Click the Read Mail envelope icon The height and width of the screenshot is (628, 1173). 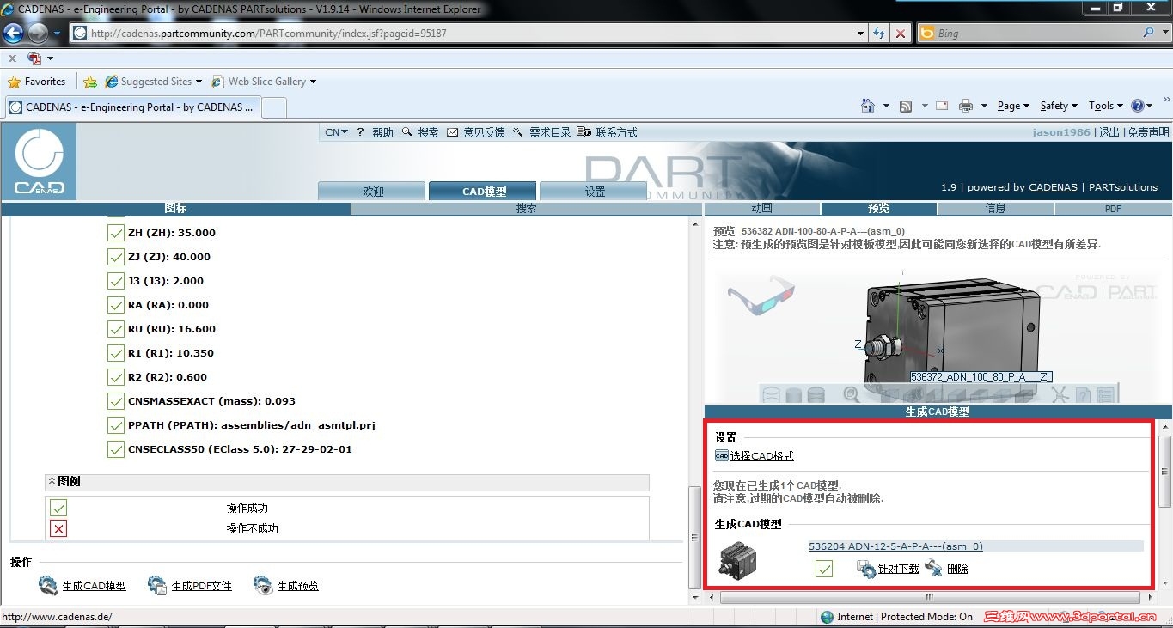tap(942, 106)
